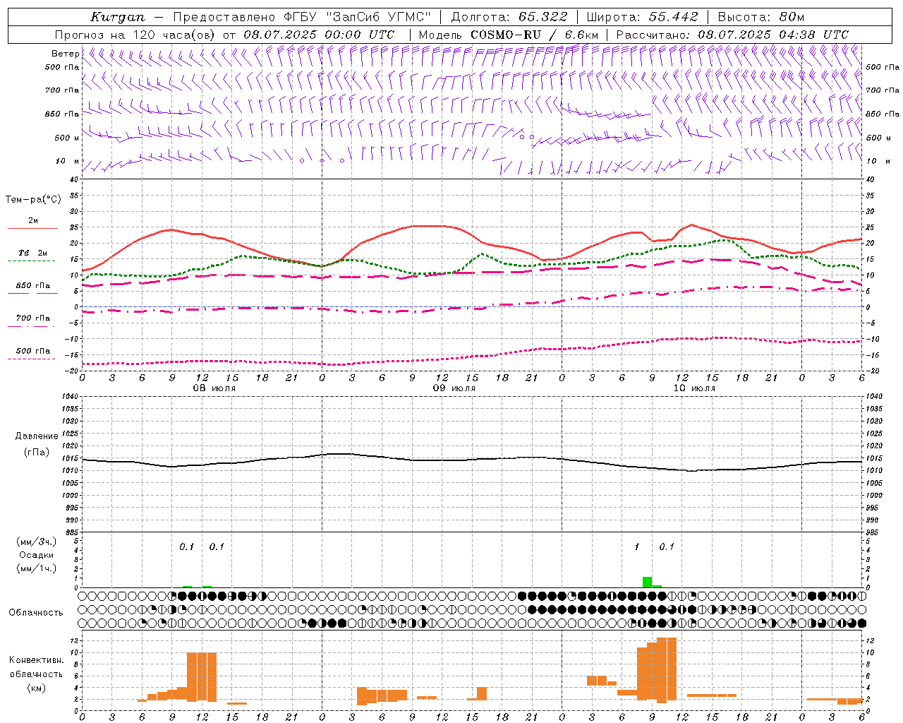Click the 850 гПа entry in temperature legend
903x723 pixels.
[x=33, y=286]
